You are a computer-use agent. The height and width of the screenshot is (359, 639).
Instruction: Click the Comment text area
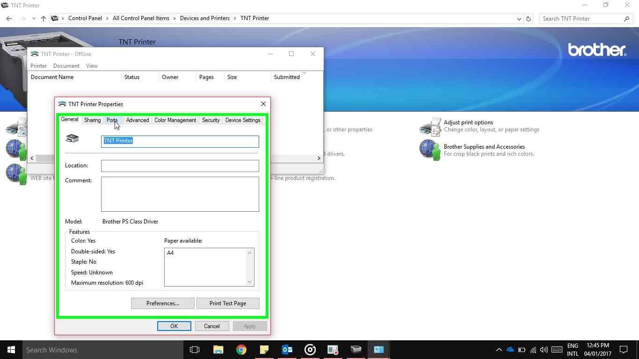[180, 194]
